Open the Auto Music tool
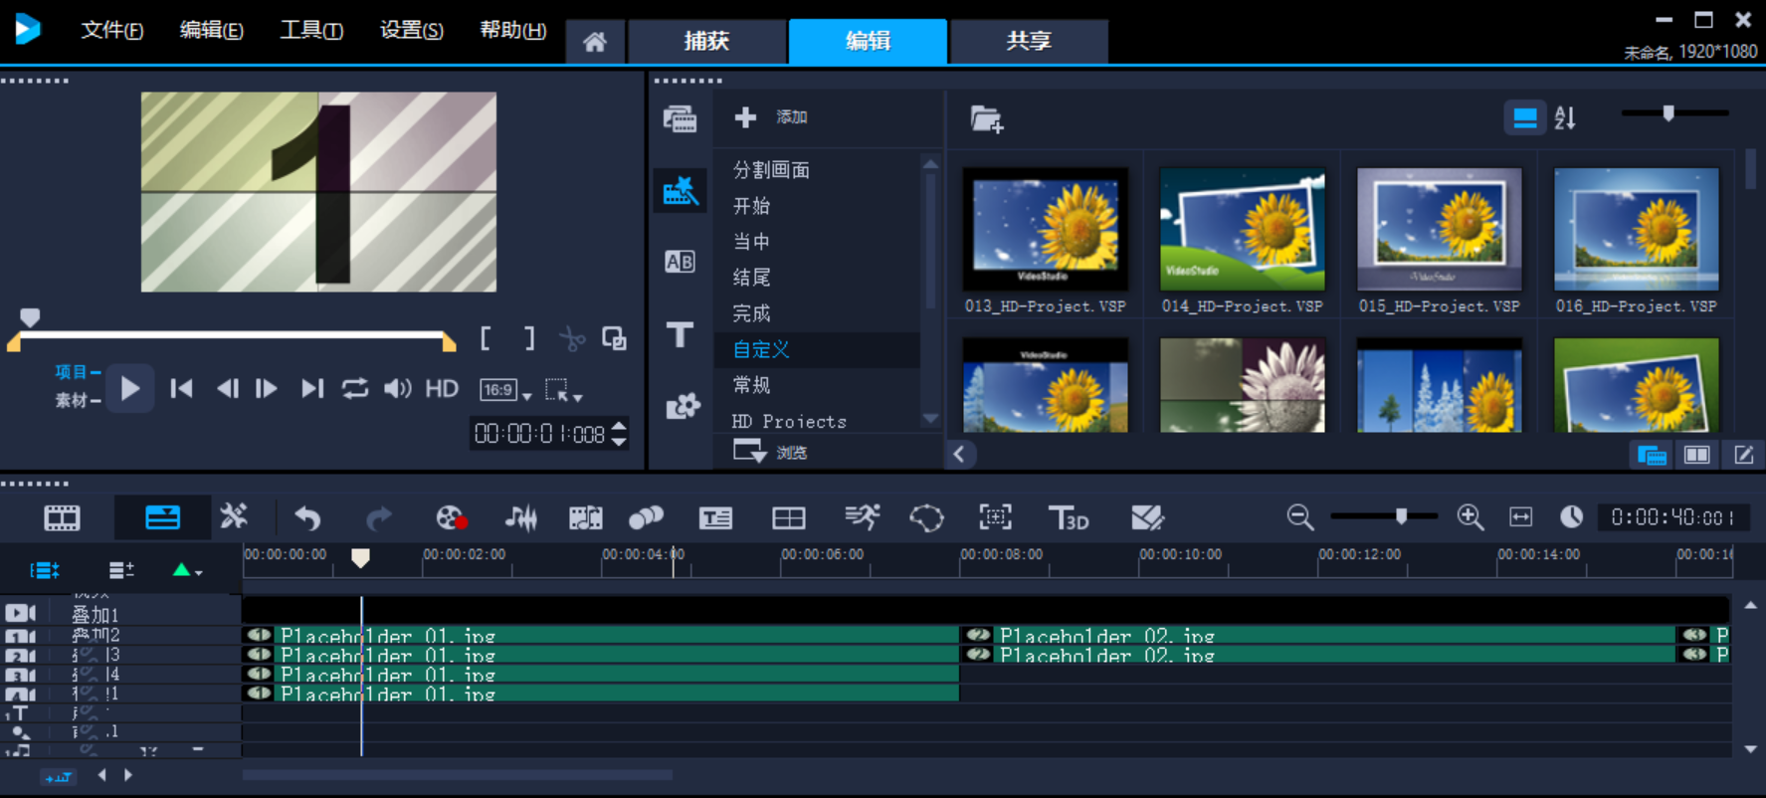This screenshot has height=798, width=1766. tap(585, 517)
